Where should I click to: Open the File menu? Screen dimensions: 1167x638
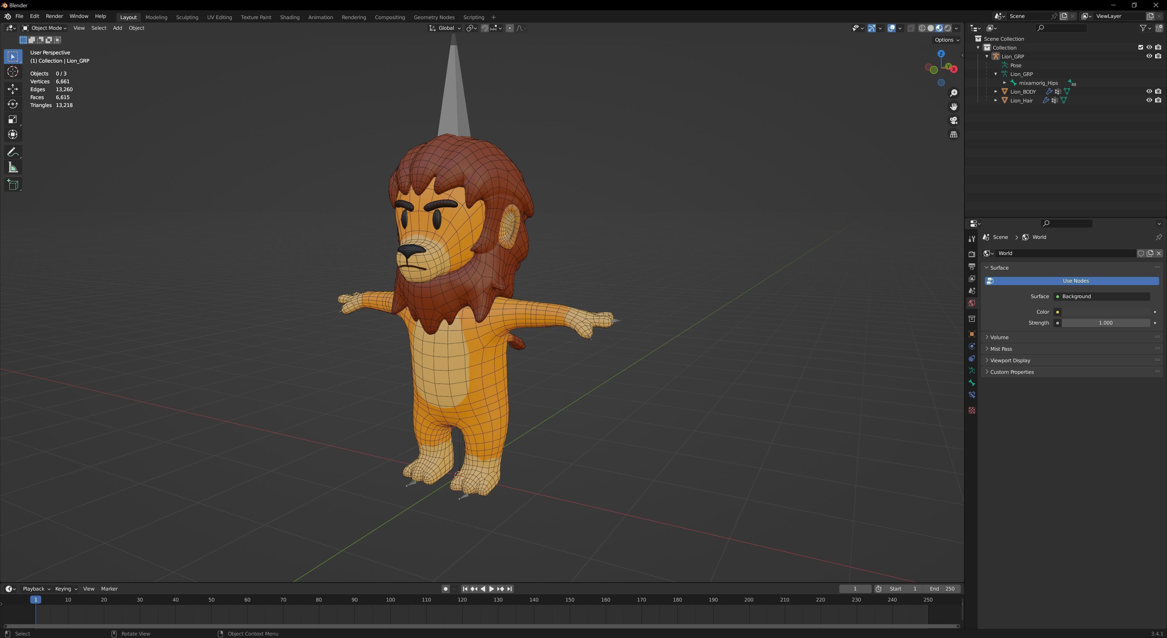pyautogui.click(x=19, y=16)
